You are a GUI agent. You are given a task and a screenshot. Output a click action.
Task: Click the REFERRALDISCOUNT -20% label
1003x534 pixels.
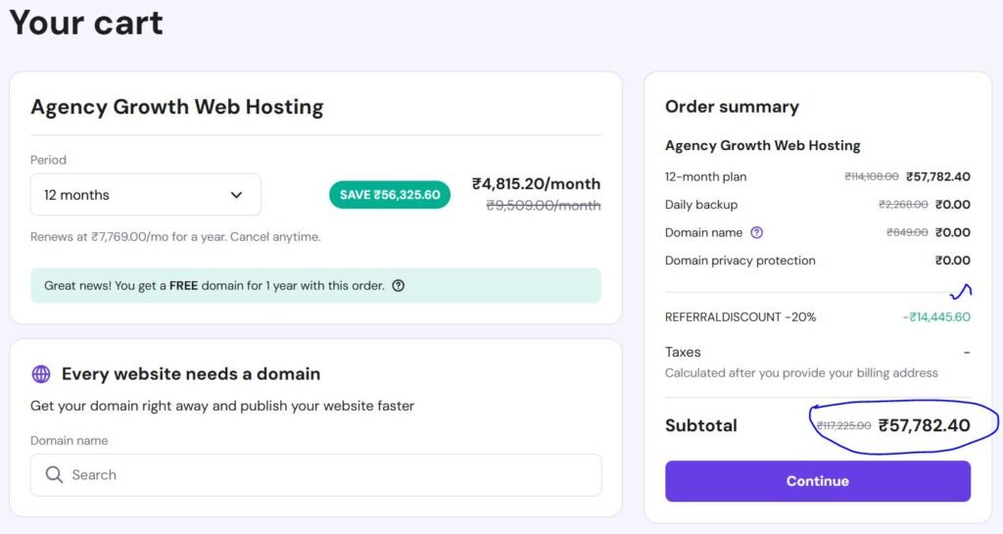click(x=740, y=316)
